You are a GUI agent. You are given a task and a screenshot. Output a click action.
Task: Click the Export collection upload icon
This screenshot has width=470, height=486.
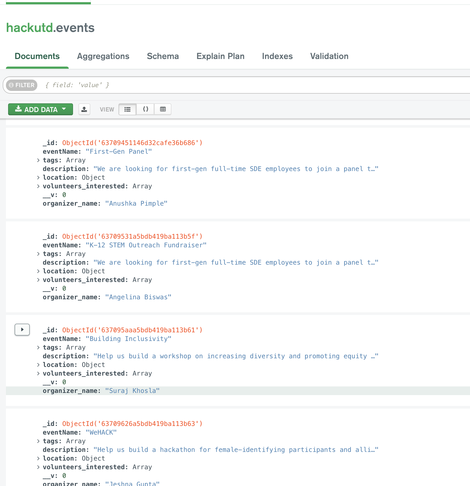pyautogui.click(x=84, y=109)
